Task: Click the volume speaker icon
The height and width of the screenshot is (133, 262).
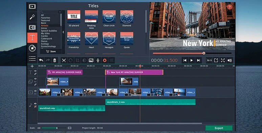Action: pyautogui.click(x=230, y=60)
